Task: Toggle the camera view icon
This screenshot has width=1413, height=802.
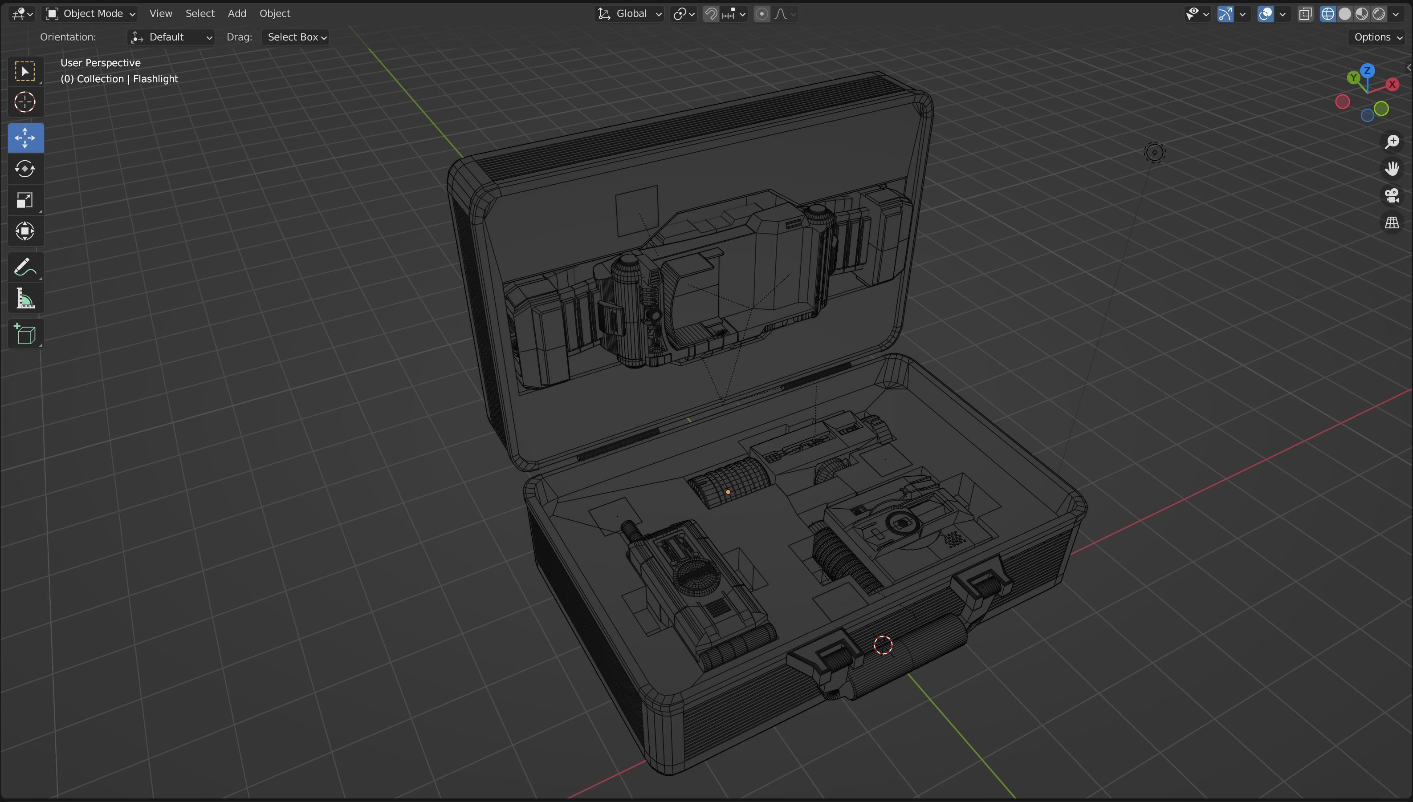Action: 1393,195
